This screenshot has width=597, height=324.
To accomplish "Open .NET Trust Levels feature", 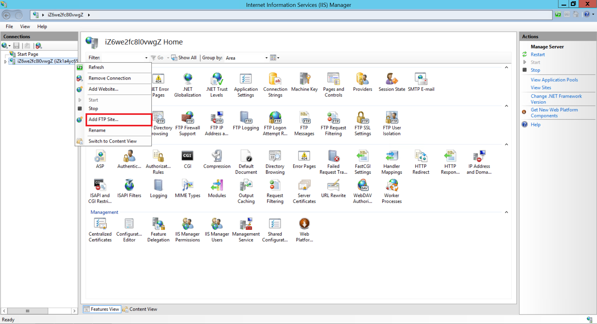I will pyautogui.click(x=217, y=85).
